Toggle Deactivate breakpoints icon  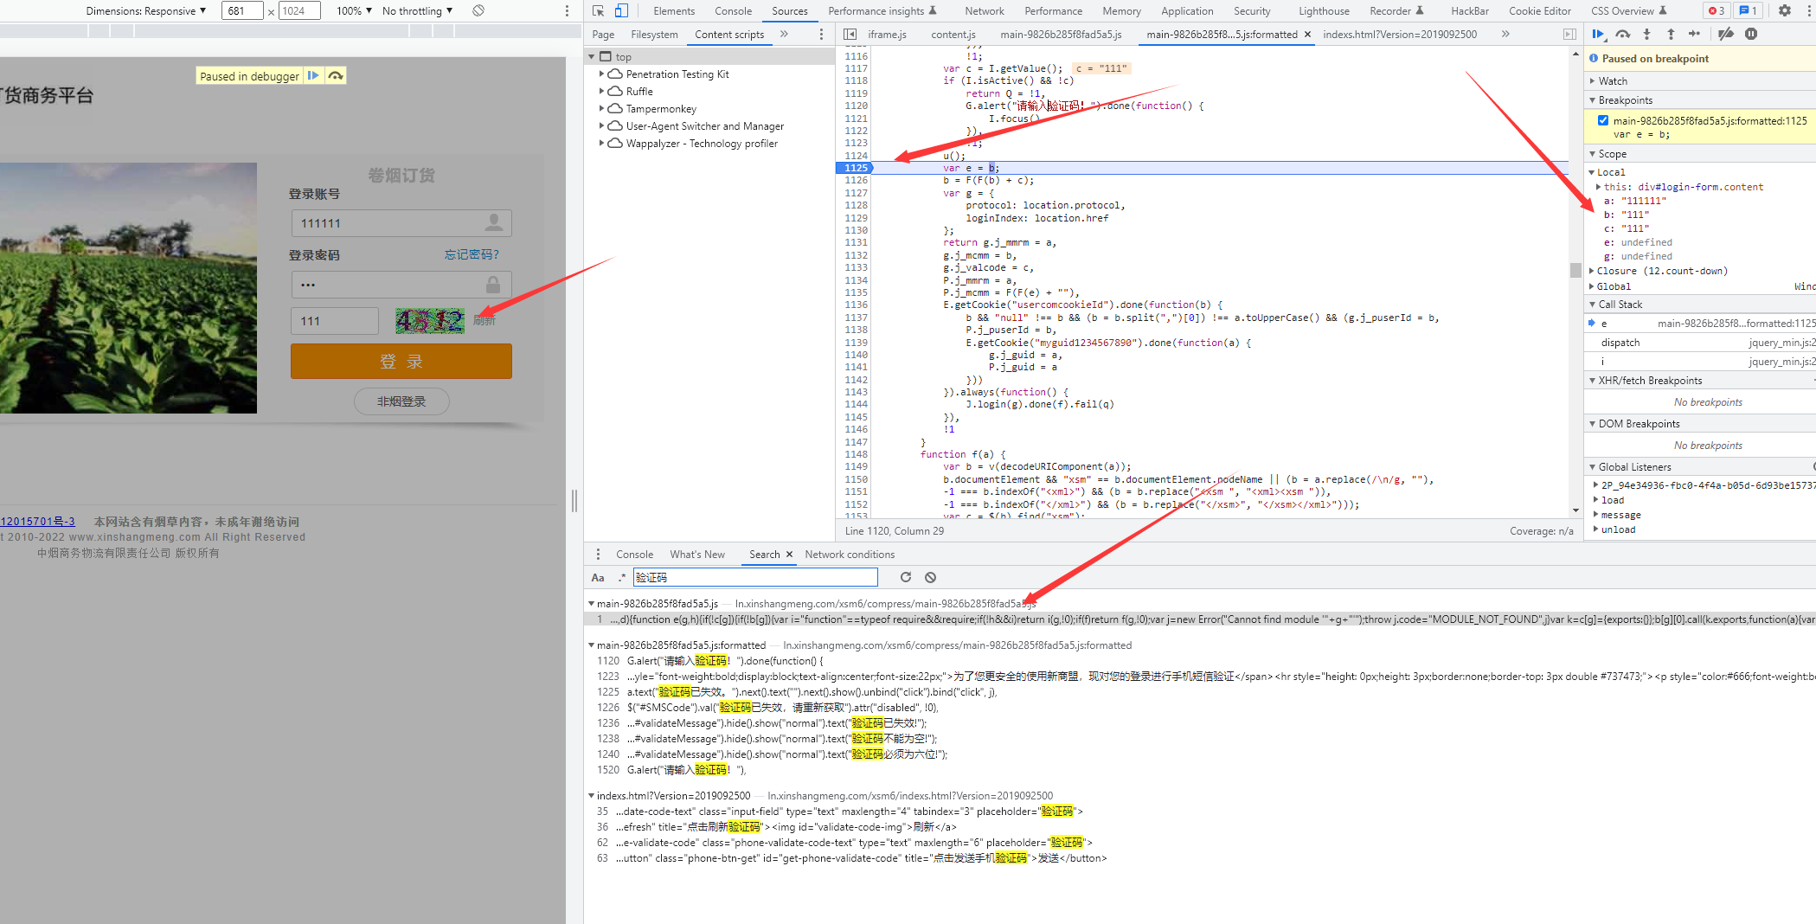point(1726,34)
